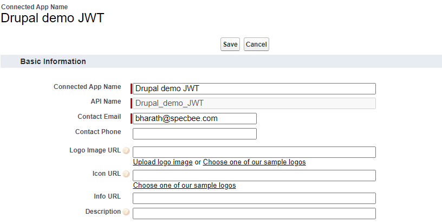
Task: Click the Contact Email label
Action: [x=99, y=117]
